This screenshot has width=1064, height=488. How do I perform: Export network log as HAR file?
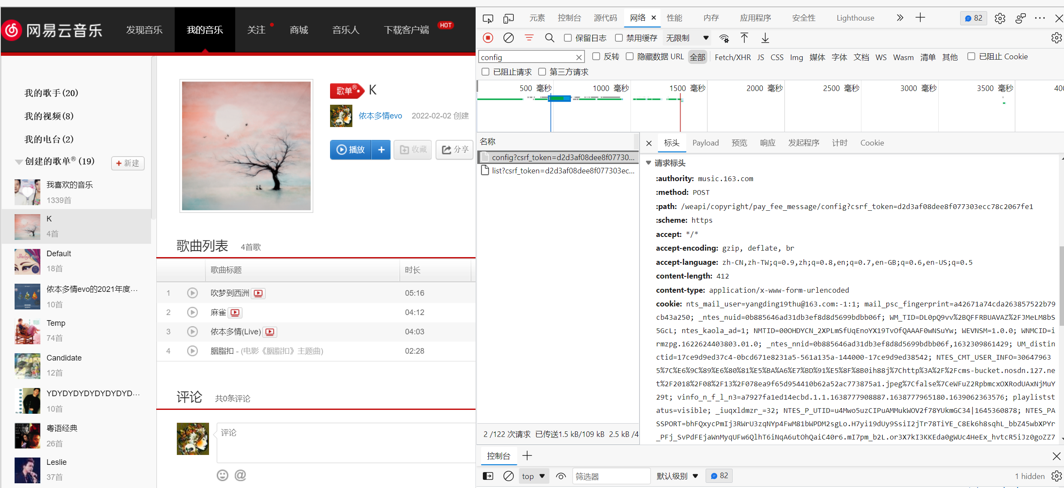tap(765, 38)
